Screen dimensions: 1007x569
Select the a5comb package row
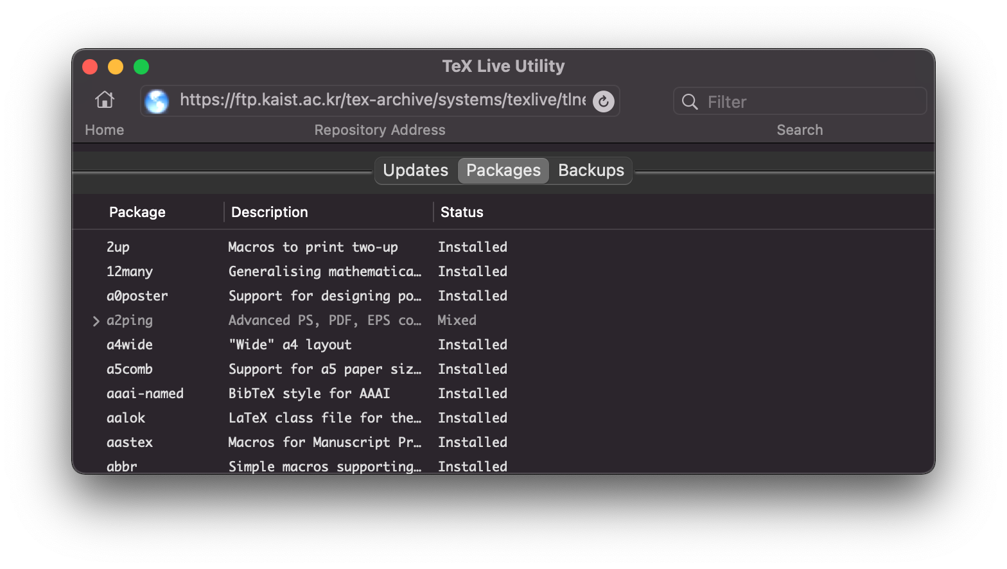(x=503, y=369)
